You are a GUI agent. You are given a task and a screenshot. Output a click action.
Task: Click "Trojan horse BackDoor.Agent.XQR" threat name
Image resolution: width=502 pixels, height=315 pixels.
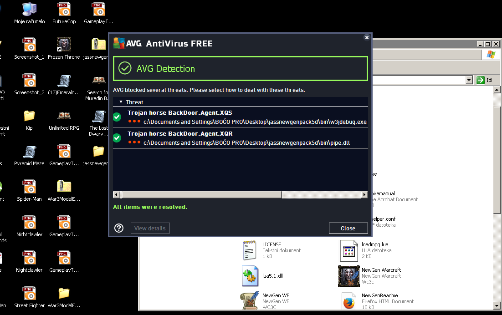pos(180,134)
